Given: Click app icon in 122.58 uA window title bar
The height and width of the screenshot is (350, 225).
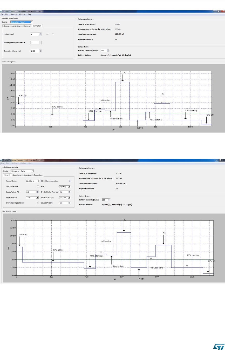Looking at the screenshot, I should [1, 11].
